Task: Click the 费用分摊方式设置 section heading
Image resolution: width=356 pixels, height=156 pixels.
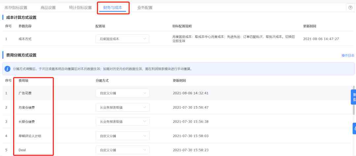Action: point(21,55)
